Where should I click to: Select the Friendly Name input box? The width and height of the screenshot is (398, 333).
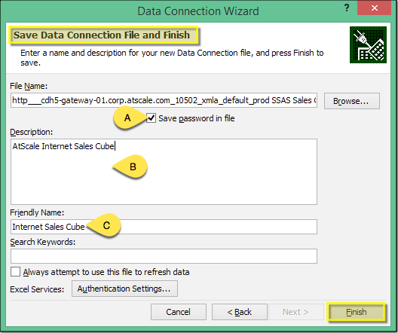[x=164, y=227]
